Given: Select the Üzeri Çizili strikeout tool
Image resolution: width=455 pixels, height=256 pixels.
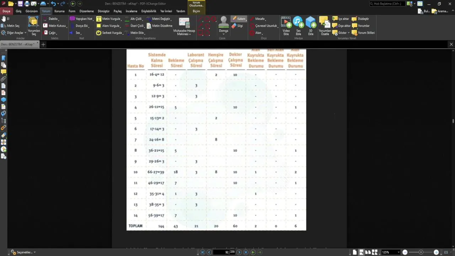Looking at the screenshot, I should 134,26.
